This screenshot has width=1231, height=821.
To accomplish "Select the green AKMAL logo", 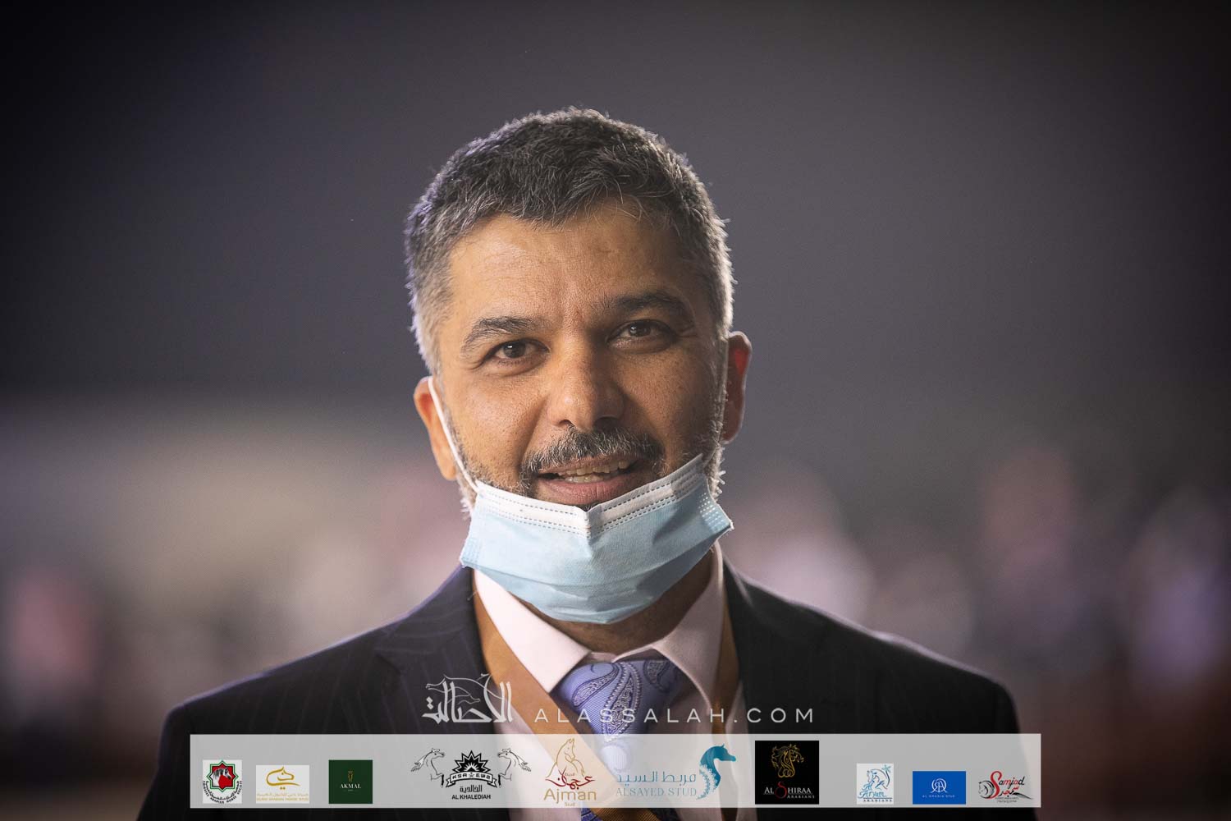I will pyautogui.click(x=350, y=782).
